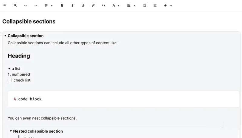Open the text alignment dropdown

pos(131,5)
